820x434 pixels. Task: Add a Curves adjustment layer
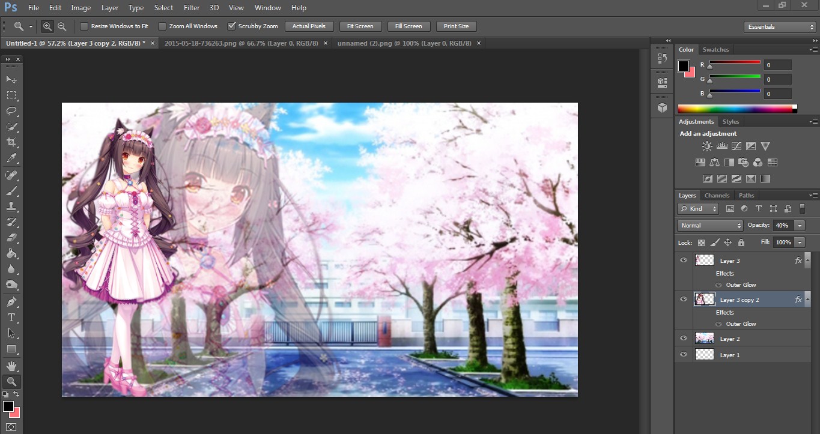pyautogui.click(x=736, y=146)
